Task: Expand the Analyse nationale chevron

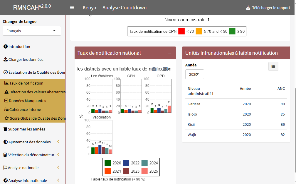Action: point(58,167)
